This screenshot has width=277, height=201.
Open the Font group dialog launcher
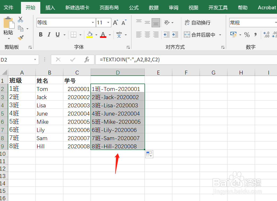pyautogui.click(x=128, y=47)
